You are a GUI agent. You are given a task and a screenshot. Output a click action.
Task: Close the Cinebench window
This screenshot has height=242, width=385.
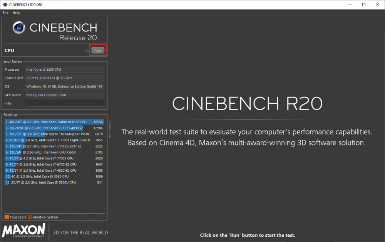click(378, 5)
